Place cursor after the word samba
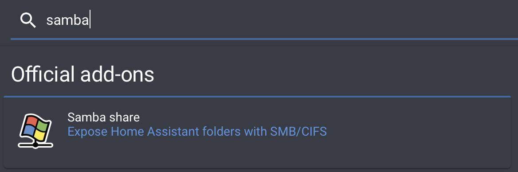The height and width of the screenshot is (172, 518). tap(90, 20)
